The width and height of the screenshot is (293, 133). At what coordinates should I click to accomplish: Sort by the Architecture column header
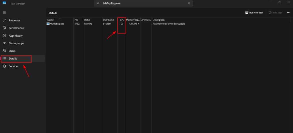146,20
